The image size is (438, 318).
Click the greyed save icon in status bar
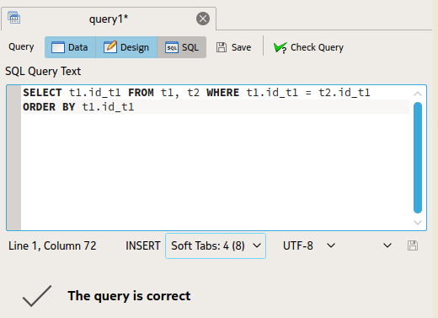413,245
